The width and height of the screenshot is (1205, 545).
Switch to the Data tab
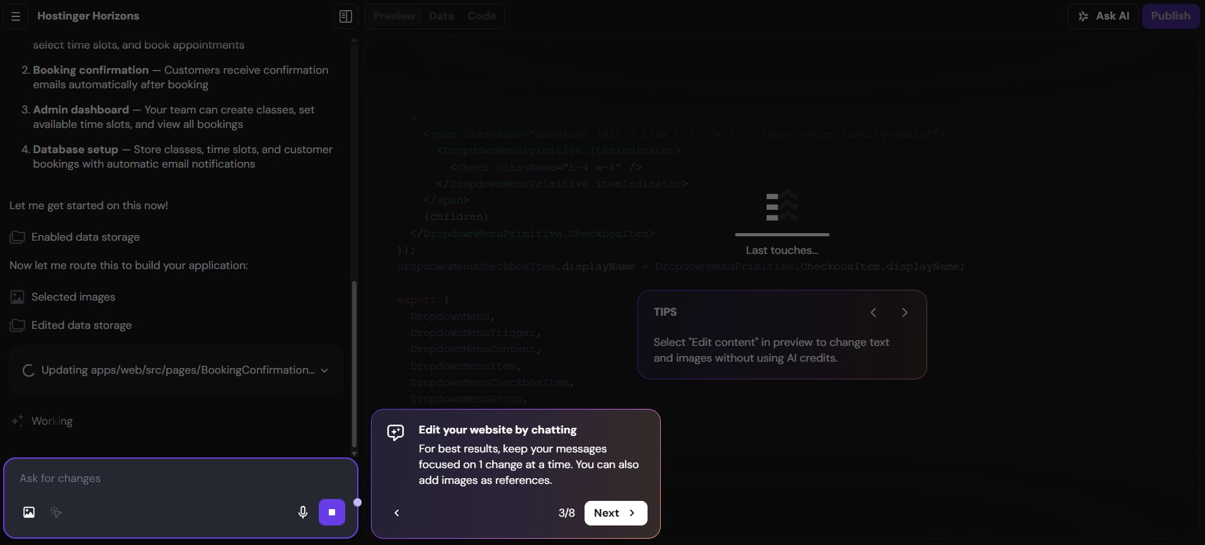(x=441, y=16)
